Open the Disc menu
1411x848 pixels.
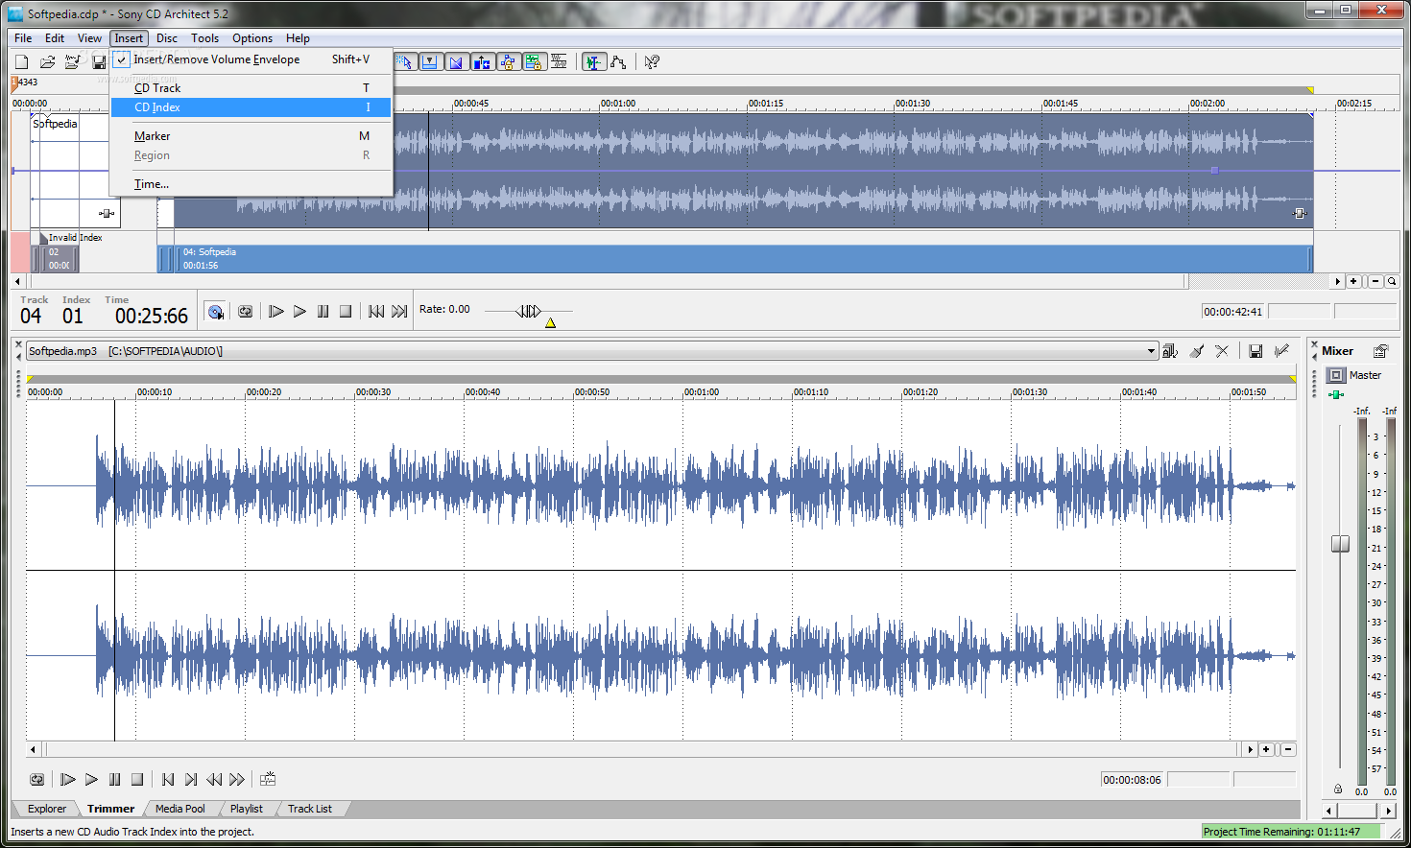tap(167, 38)
